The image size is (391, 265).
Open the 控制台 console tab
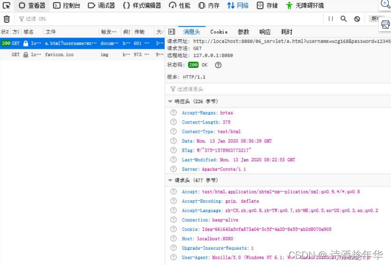tap(66, 5)
